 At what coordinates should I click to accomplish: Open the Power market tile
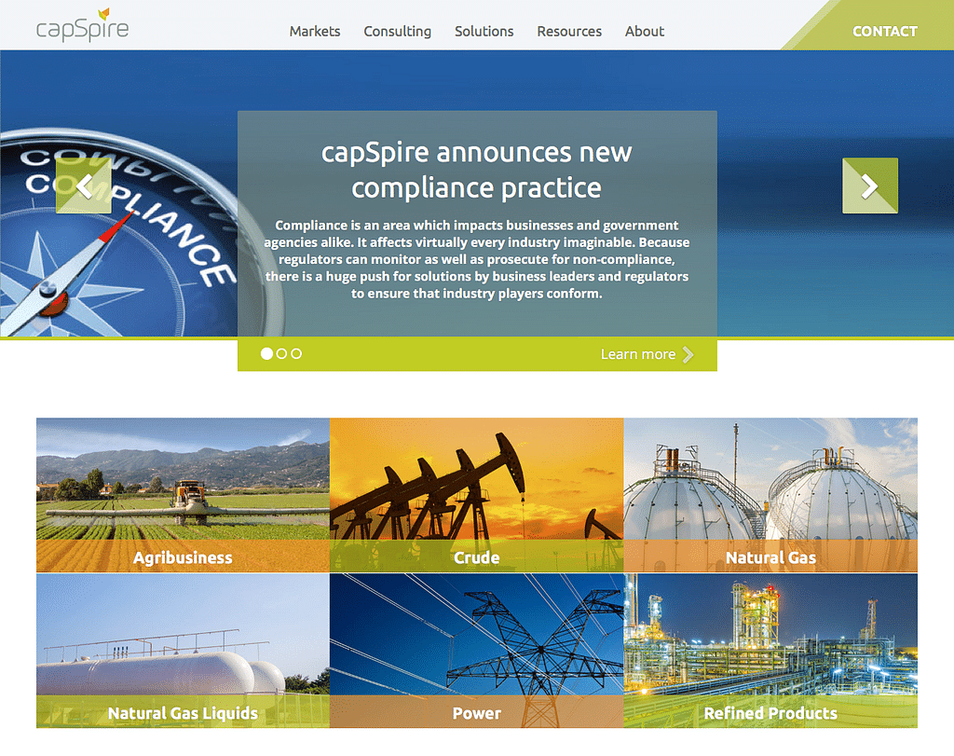point(476,651)
